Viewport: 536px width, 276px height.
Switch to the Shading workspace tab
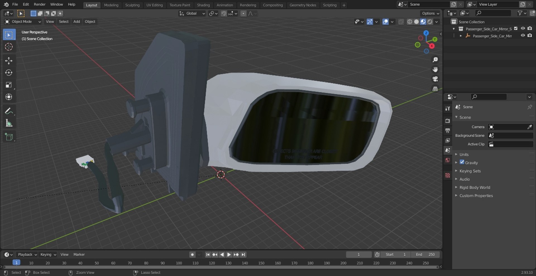(x=203, y=5)
